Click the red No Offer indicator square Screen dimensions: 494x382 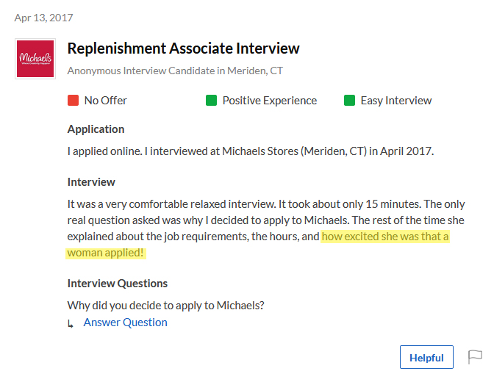coord(73,101)
